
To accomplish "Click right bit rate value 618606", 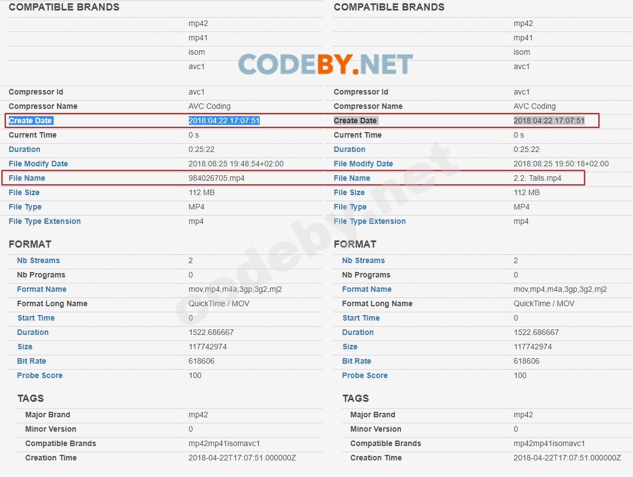I will (526, 361).
